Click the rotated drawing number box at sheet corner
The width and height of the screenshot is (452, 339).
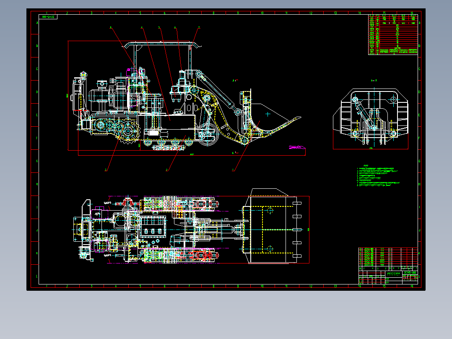click(48, 17)
